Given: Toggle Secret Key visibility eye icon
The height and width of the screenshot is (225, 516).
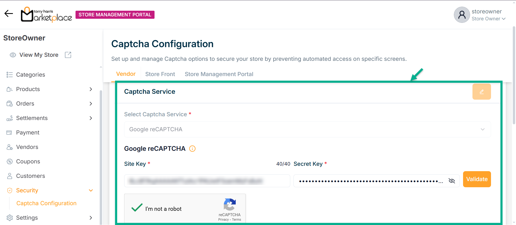Looking at the screenshot, I should coord(451,181).
